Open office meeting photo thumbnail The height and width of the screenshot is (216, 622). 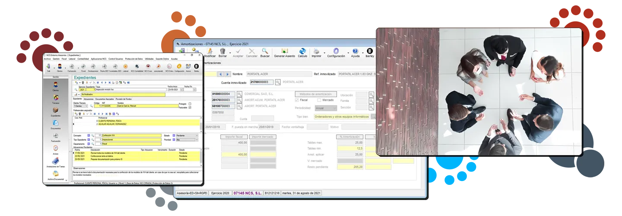[x=479, y=92]
